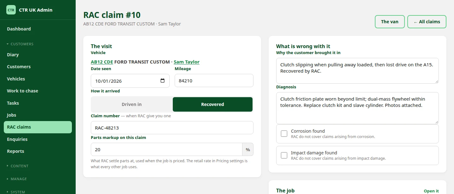Viewport: 454px width, 194px height.
Task: Collapse the CUSTOMERS sidebar section
Action: pos(20,44)
